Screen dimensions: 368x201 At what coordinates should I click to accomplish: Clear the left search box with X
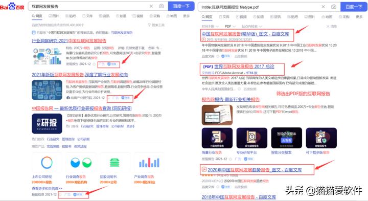151,6
